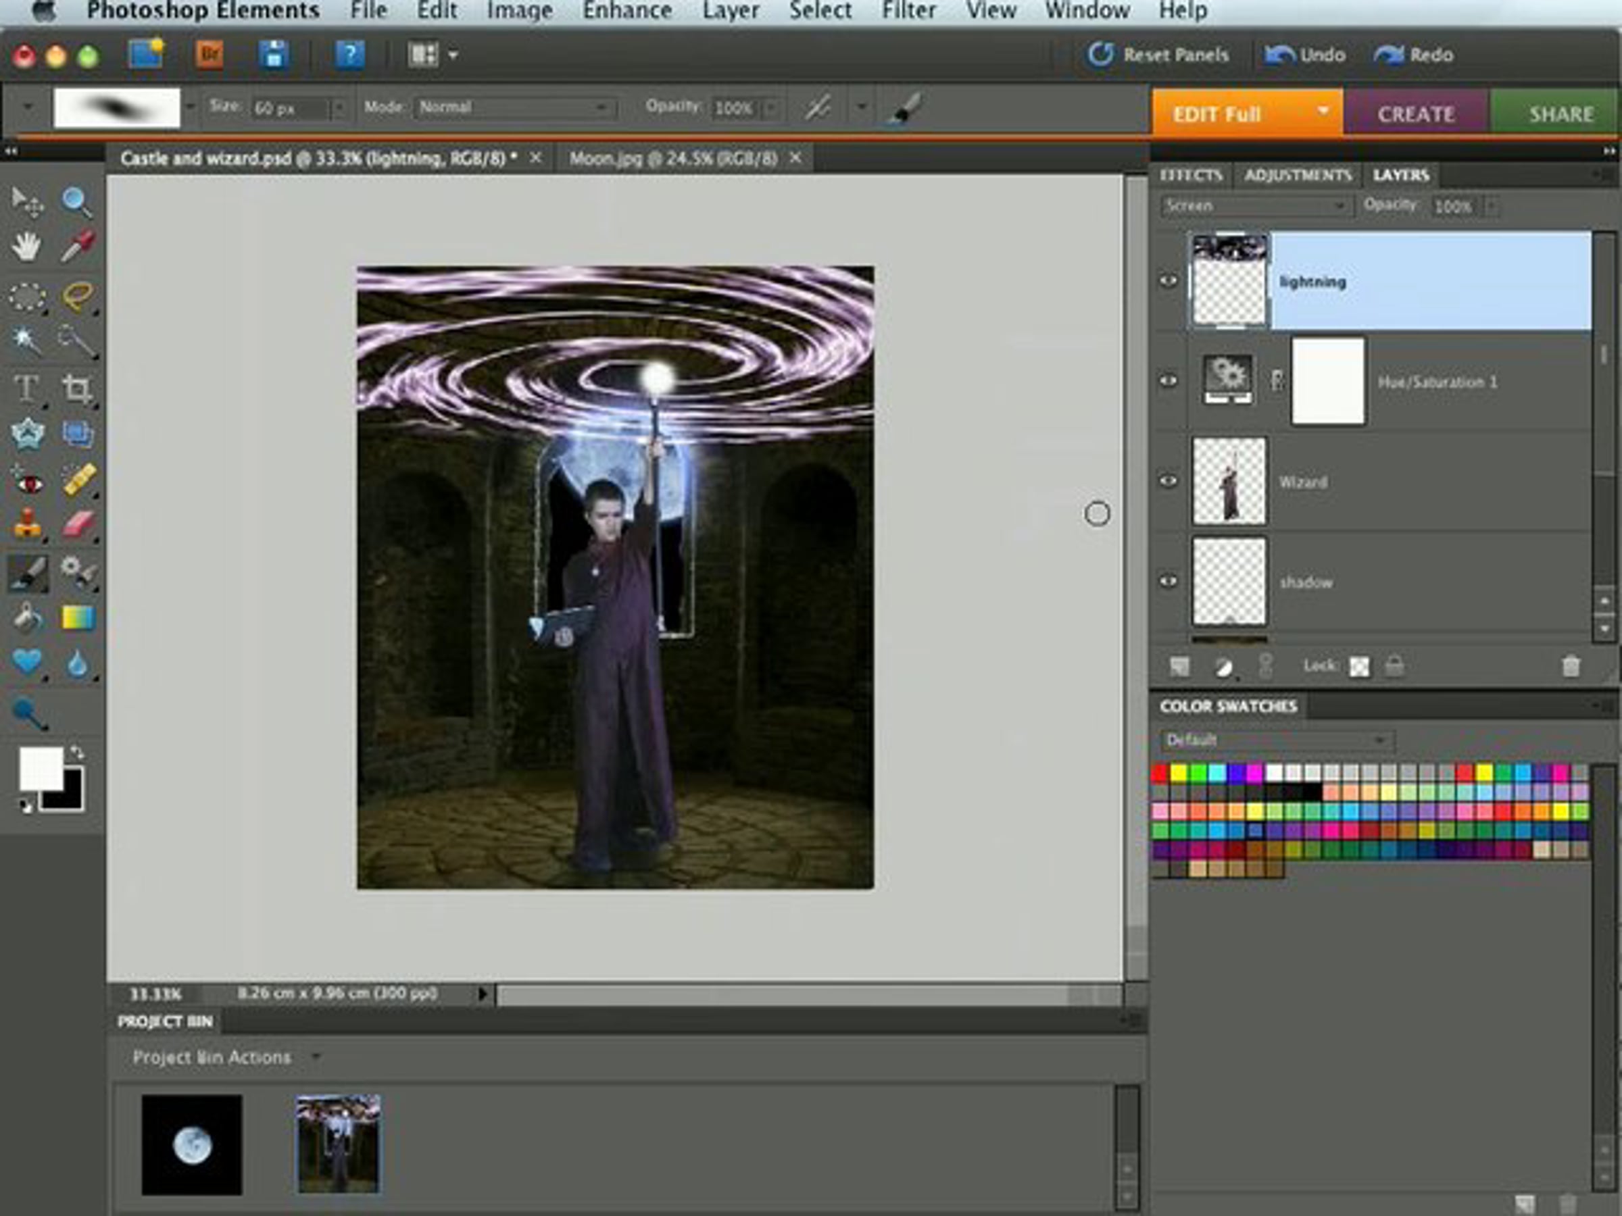Select the Hand tool
The width and height of the screenshot is (1622, 1216).
click(26, 247)
